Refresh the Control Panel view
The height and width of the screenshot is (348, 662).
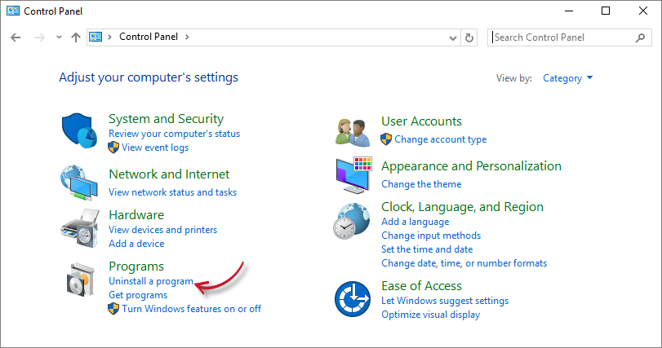point(469,38)
